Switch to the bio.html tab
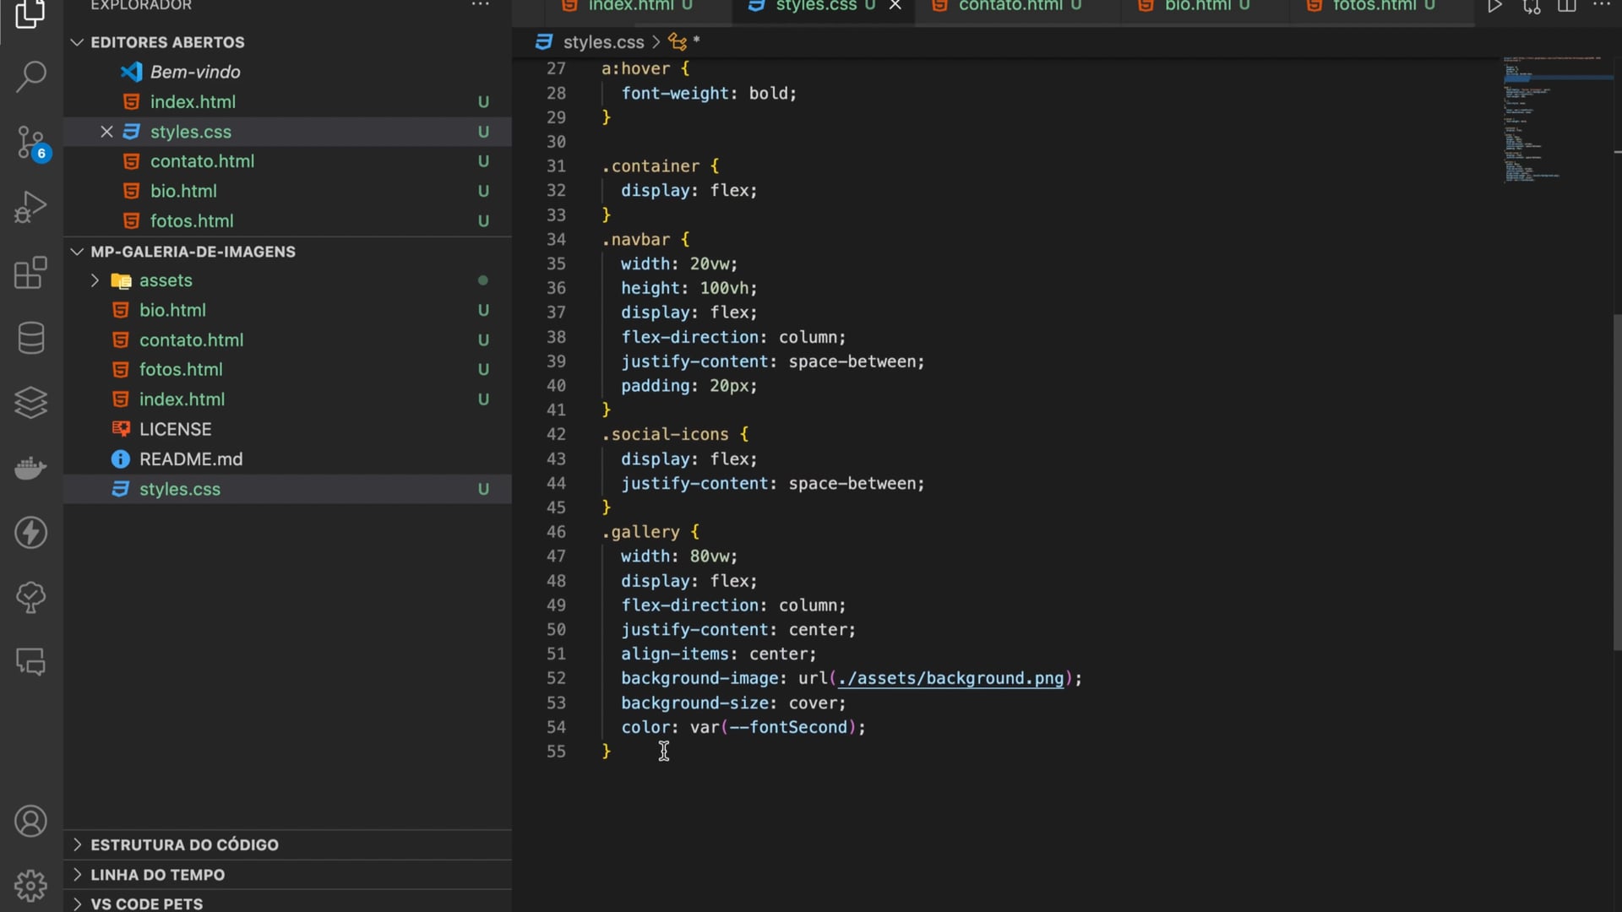Image resolution: width=1622 pixels, height=912 pixels. [x=1197, y=7]
